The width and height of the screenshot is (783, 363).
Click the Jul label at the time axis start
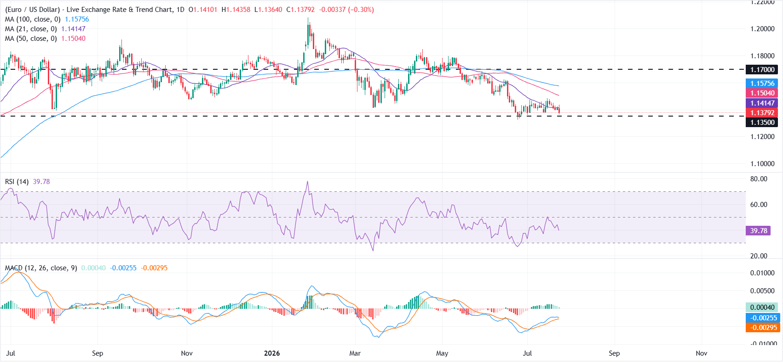tap(11, 353)
